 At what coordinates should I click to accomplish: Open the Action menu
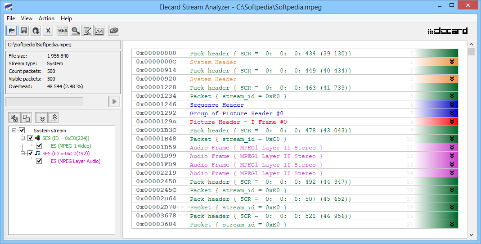(x=46, y=18)
